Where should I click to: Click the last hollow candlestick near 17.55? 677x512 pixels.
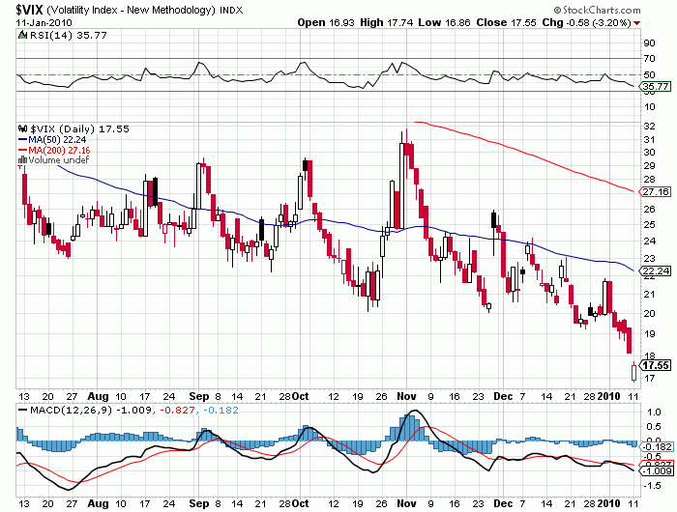click(x=633, y=371)
